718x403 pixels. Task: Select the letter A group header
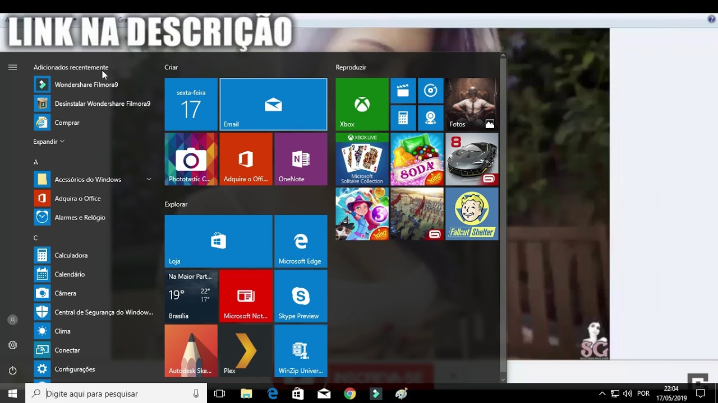[x=35, y=162]
